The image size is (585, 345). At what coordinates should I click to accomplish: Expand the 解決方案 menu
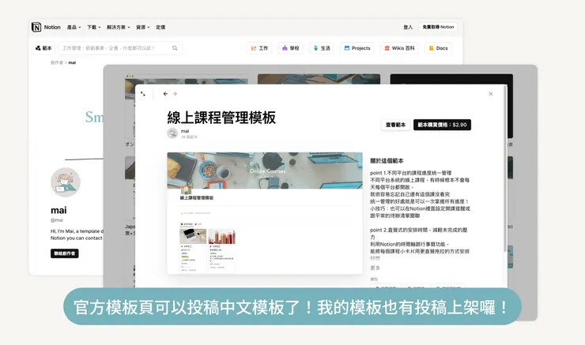[119, 27]
